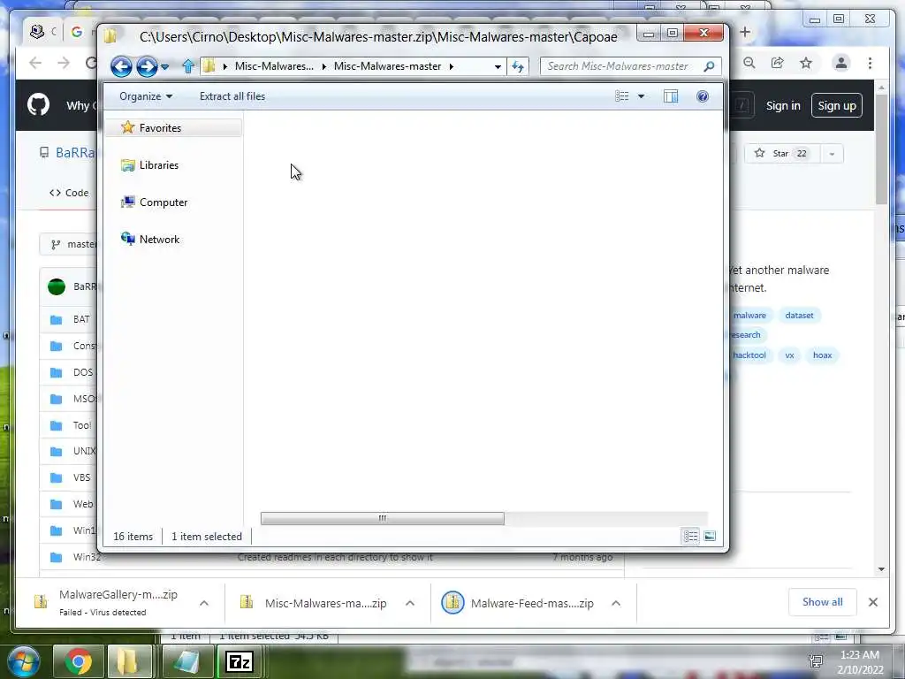The image size is (905, 679).
Task: Open dropdown arrow next to Star button
Action: coord(832,154)
